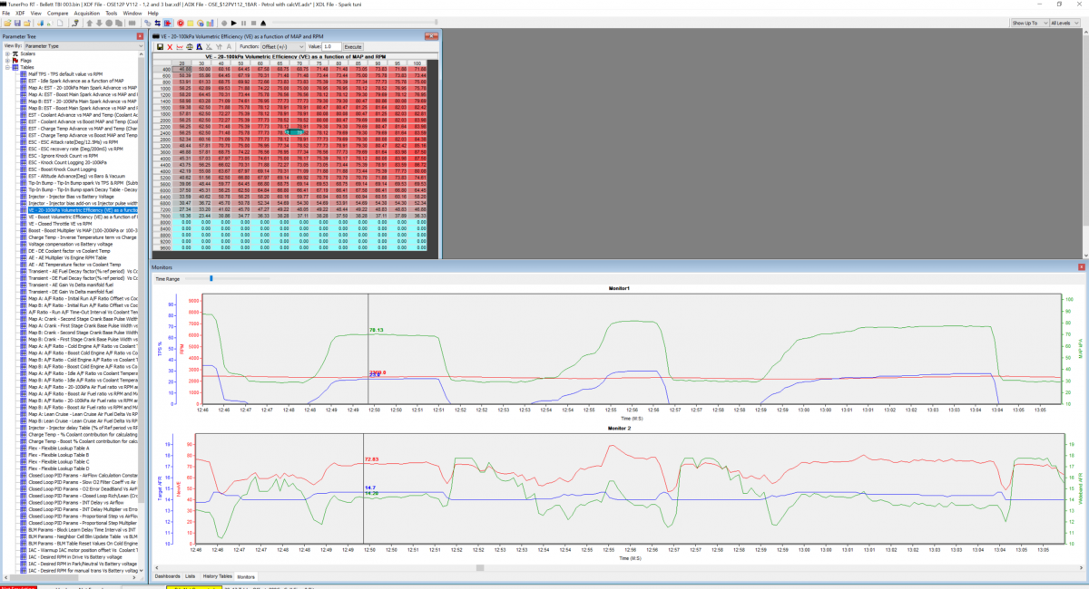Open the Compare menu

(x=57, y=14)
